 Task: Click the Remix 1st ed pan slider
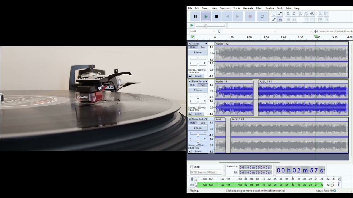[x=198, y=103]
